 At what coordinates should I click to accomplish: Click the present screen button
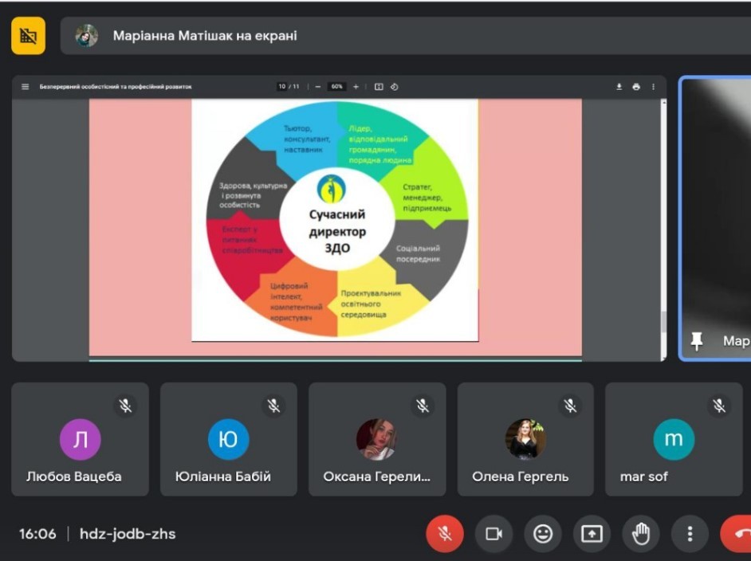(x=592, y=534)
